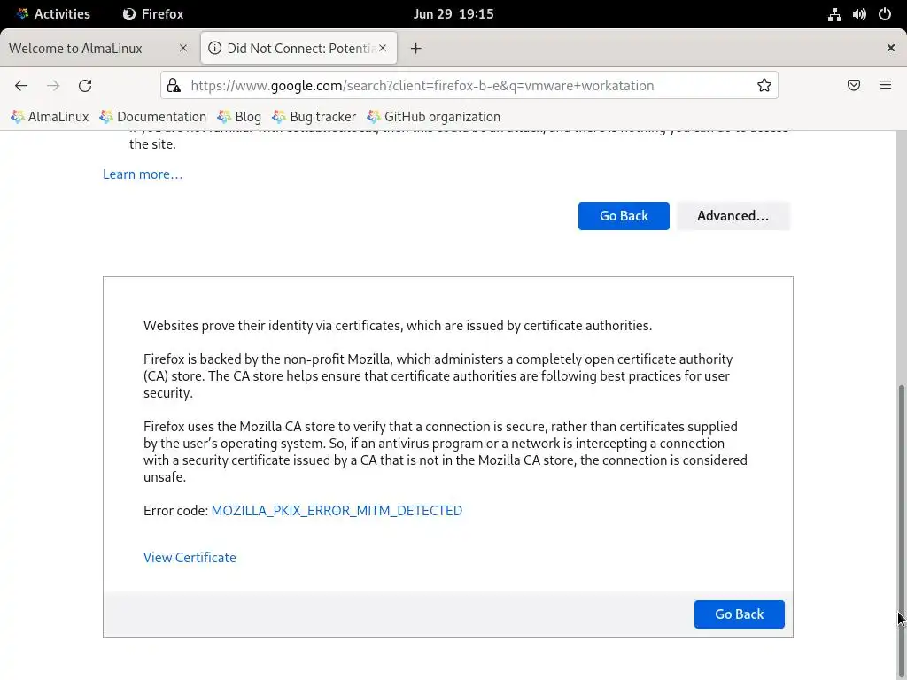The image size is (907, 680).
Task: Click Go Back button in advanced panel
Action: click(740, 614)
